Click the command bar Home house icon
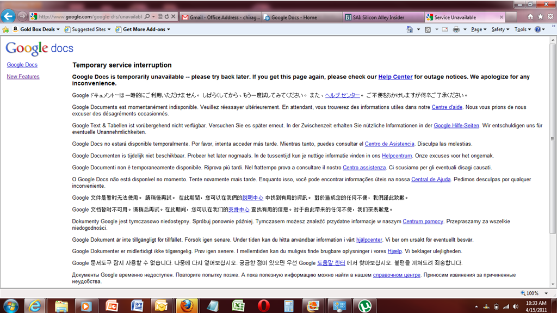 tap(410, 29)
